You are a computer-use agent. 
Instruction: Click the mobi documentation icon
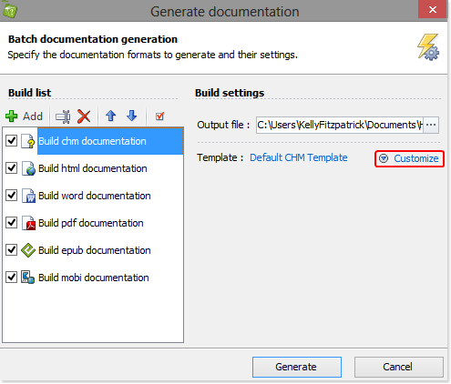(27, 278)
